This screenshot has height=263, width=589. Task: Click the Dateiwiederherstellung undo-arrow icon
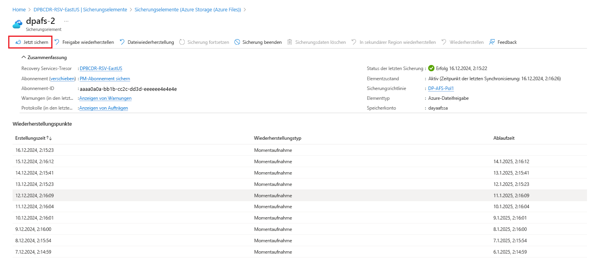pos(122,42)
